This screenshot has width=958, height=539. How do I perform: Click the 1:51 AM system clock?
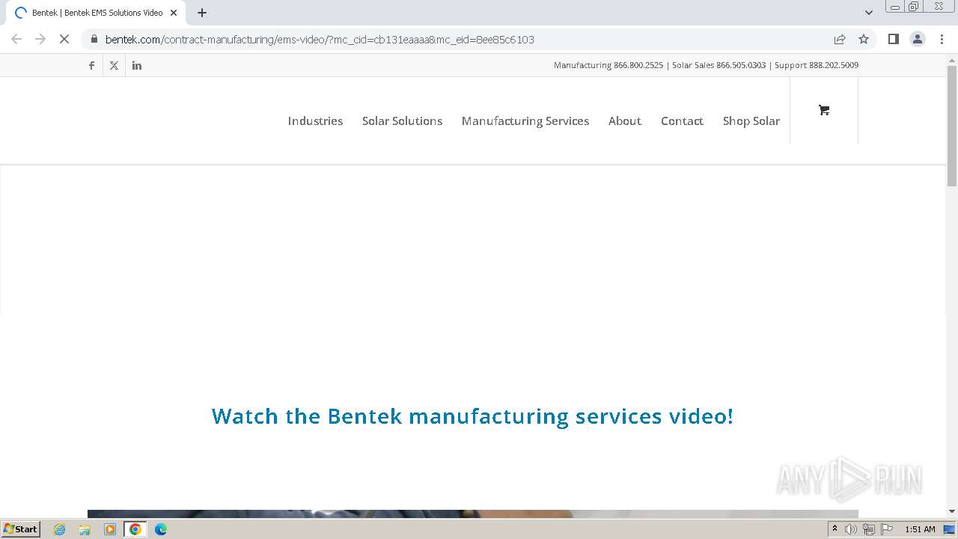(x=920, y=529)
